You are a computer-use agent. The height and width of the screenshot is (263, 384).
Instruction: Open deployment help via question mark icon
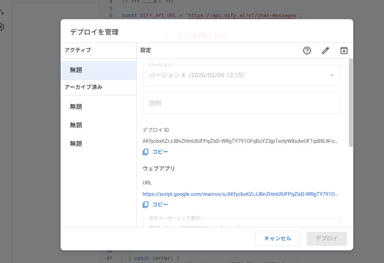(x=307, y=51)
